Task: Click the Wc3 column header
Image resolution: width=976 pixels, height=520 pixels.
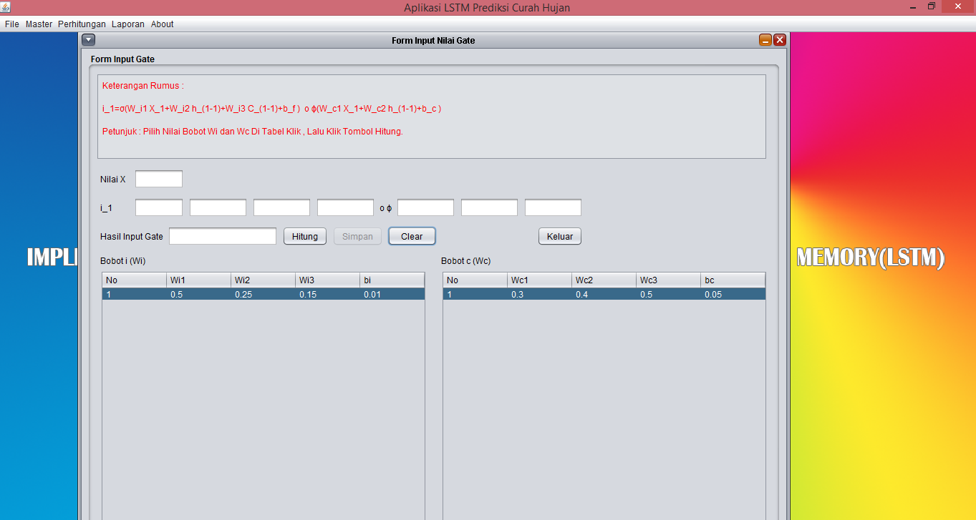Action: pyautogui.click(x=667, y=280)
